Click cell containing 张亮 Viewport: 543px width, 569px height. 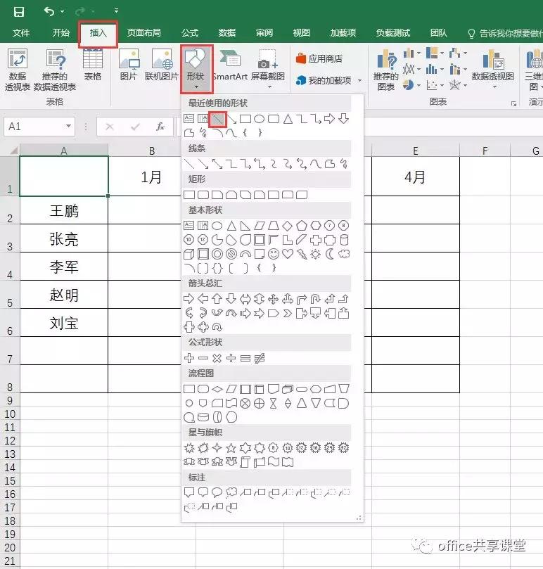tap(64, 238)
